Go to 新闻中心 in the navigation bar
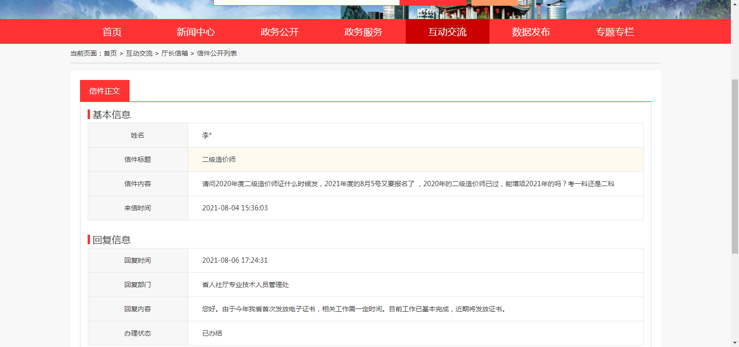This screenshot has height=347, width=739. pyautogui.click(x=196, y=32)
